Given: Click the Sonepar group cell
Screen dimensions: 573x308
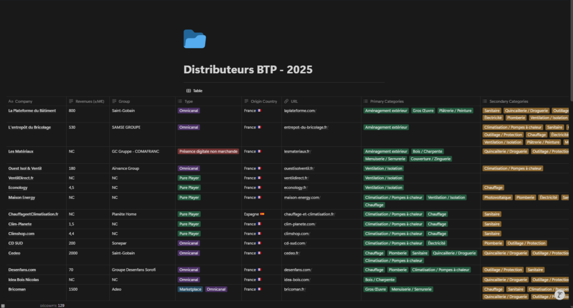Looking at the screenshot, I should coord(142,243).
